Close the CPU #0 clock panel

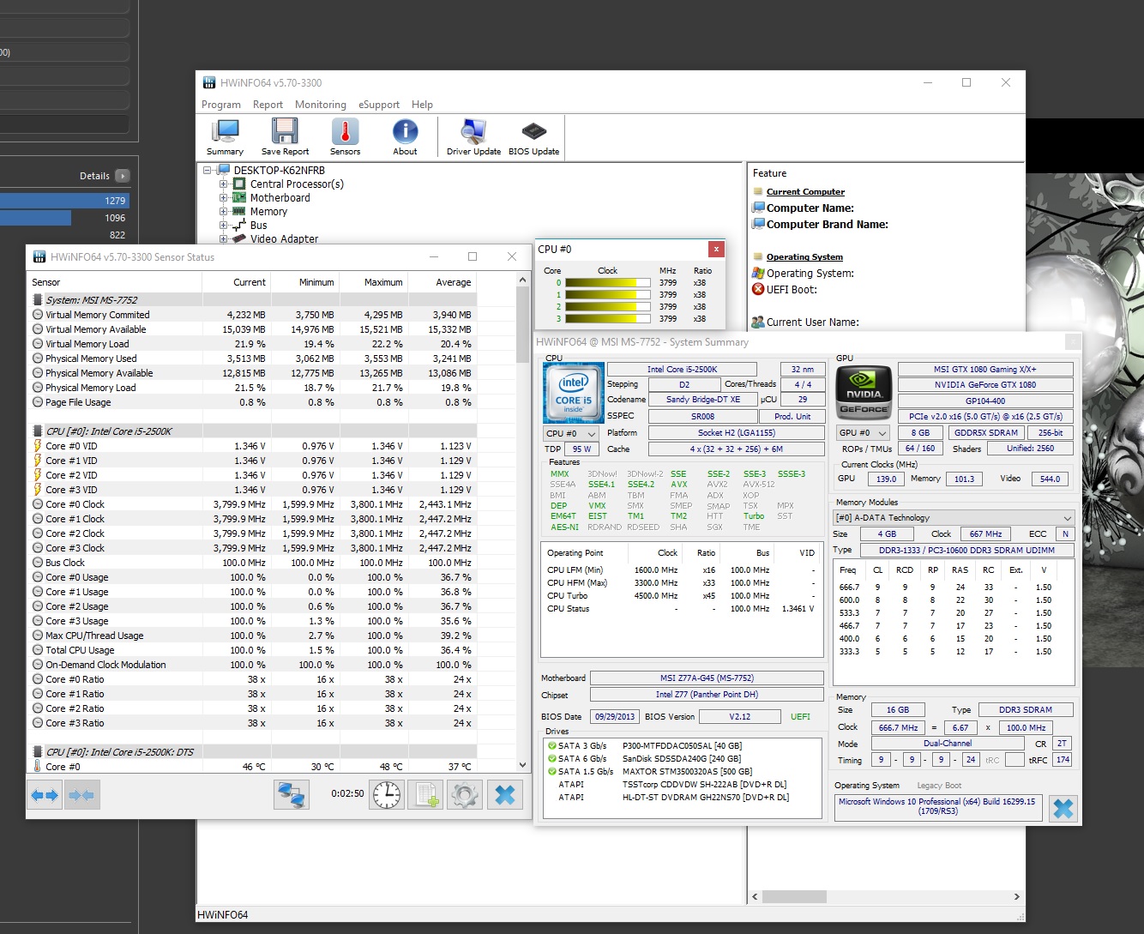point(716,249)
